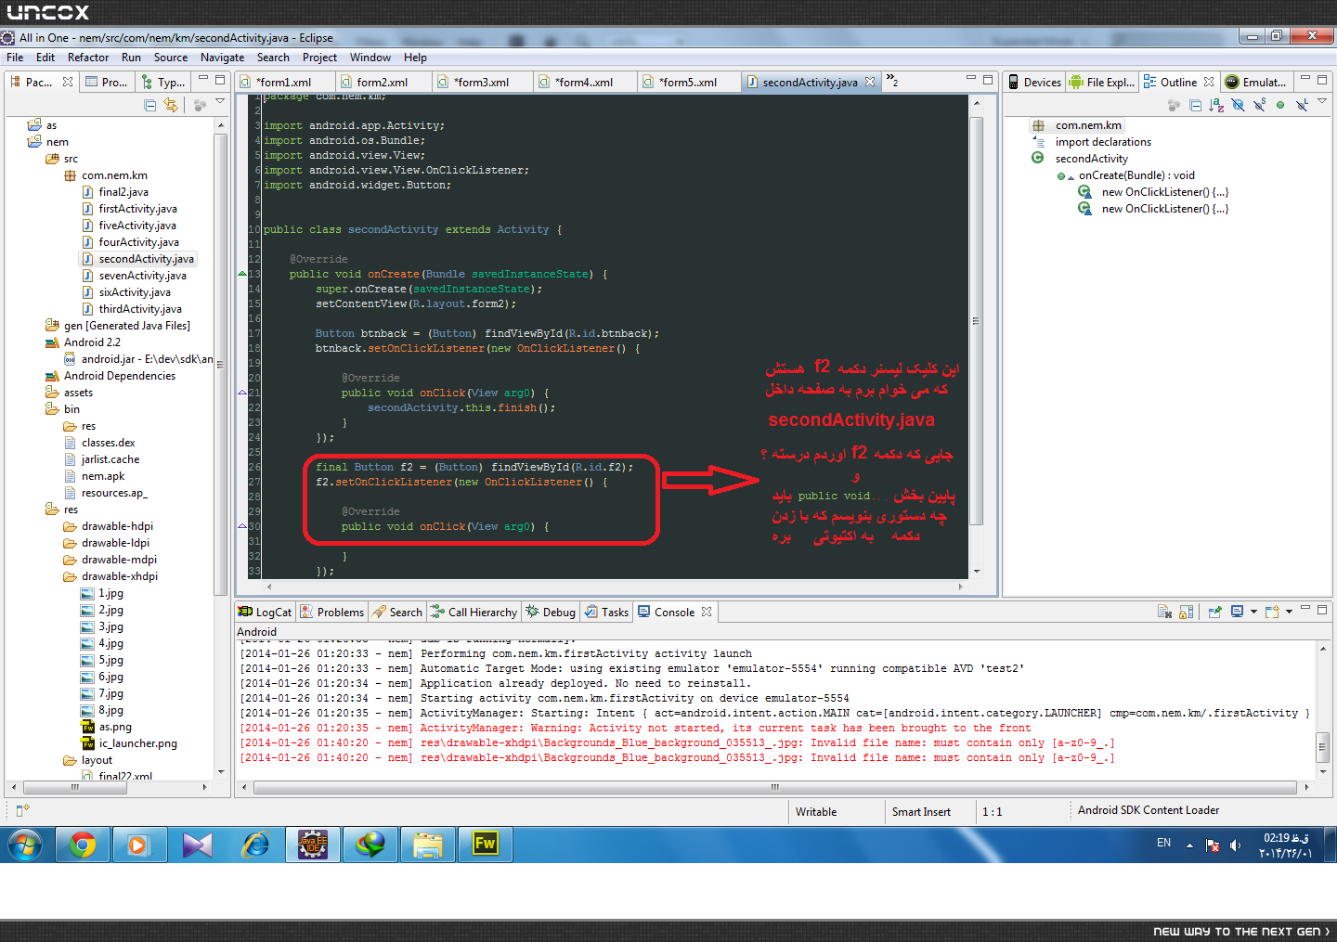The height and width of the screenshot is (942, 1337).
Task: Open the Debug tab
Action: [551, 612]
